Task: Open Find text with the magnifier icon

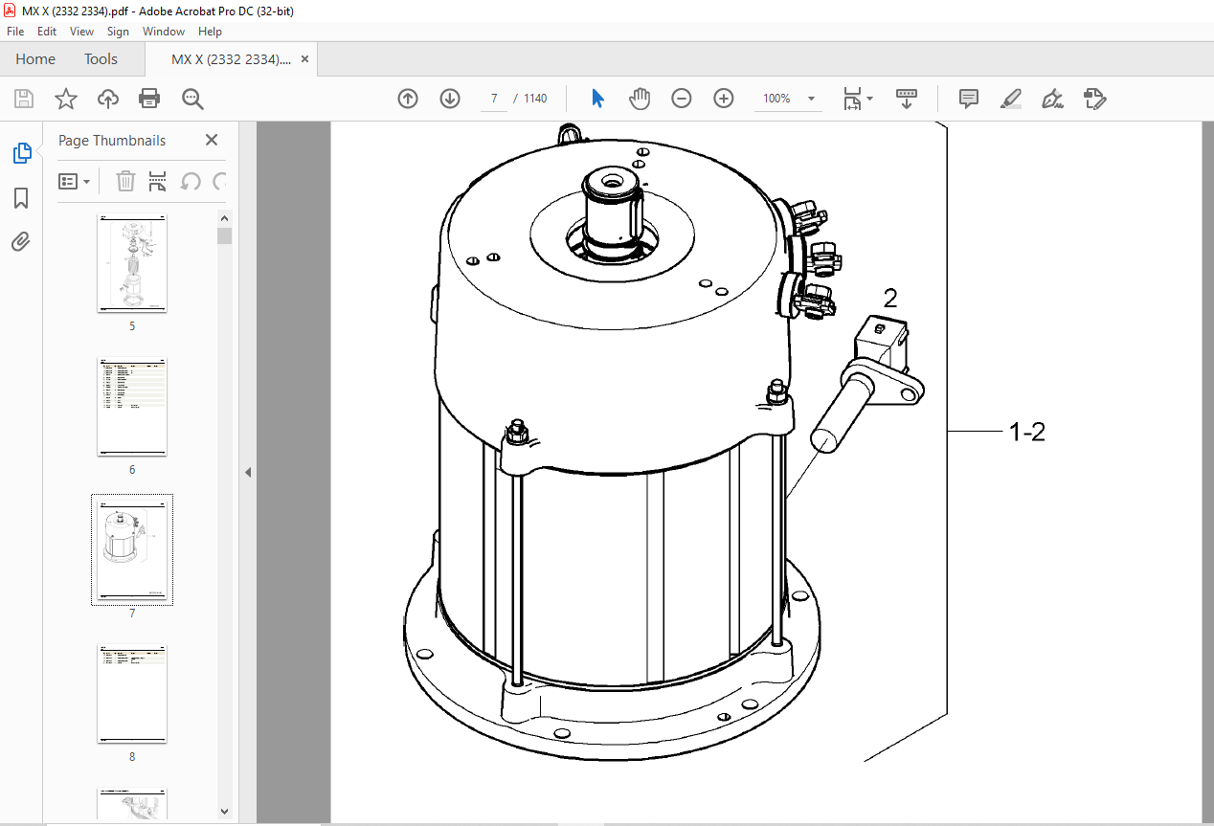Action: (192, 99)
